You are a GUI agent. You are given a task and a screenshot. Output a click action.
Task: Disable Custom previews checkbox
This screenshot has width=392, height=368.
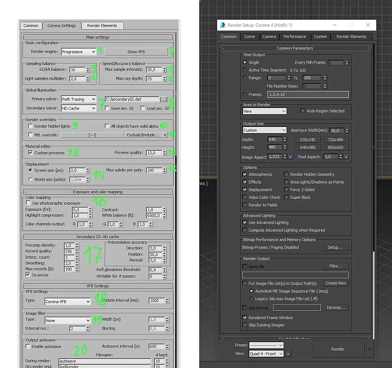(x=31, y=153)
